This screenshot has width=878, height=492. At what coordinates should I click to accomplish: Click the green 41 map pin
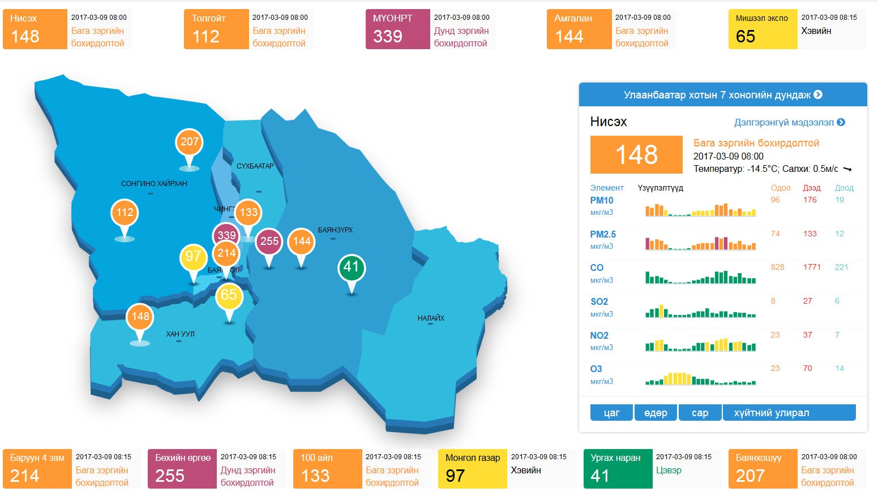pyautogui.click(x=352, y=267)
